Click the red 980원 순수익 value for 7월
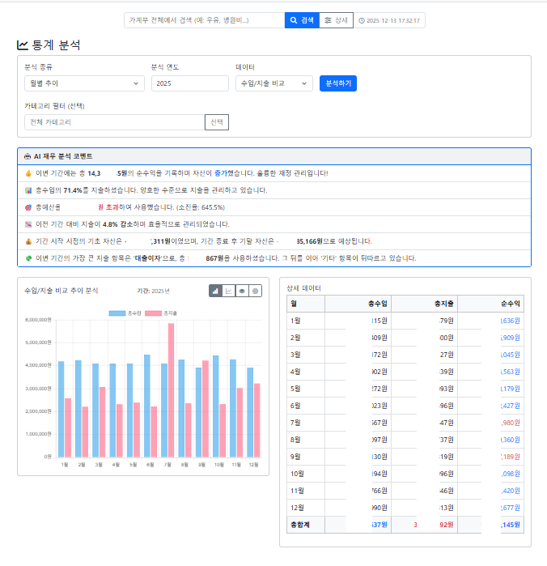The height and width of the screenshot is (566, 547). point(511,423)
